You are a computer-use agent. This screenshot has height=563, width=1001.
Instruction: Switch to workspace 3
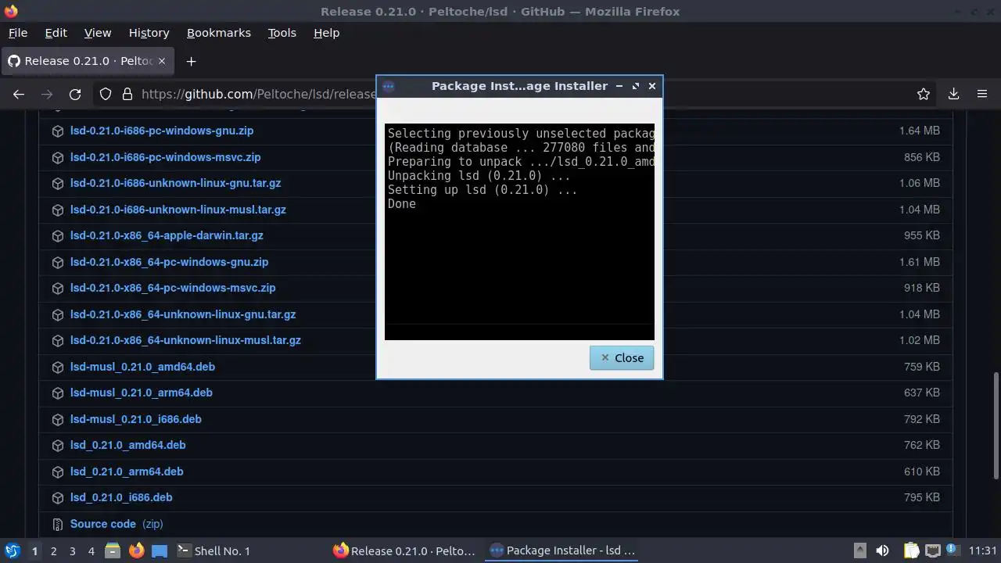(x=72, y=551)
